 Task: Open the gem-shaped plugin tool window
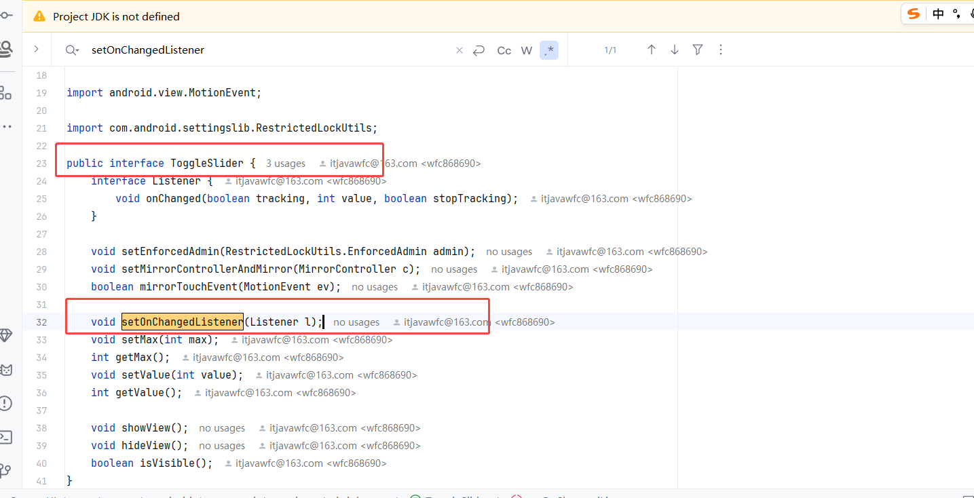pyautogui.click(x=5, y=336)
